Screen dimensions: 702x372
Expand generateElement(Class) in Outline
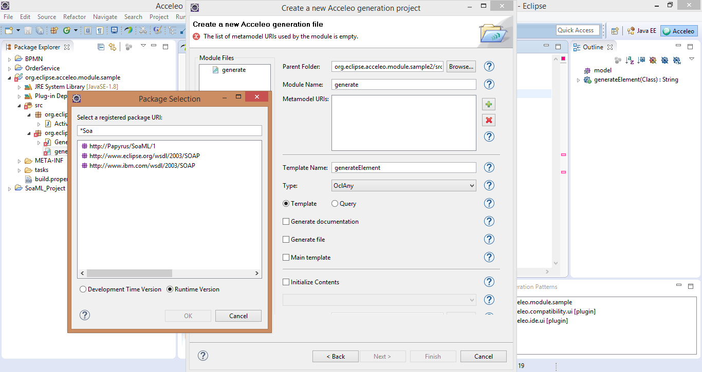tap(578, 80)
